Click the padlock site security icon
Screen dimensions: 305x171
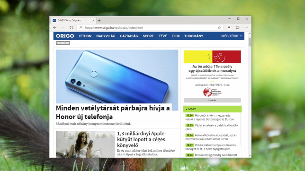81,27
